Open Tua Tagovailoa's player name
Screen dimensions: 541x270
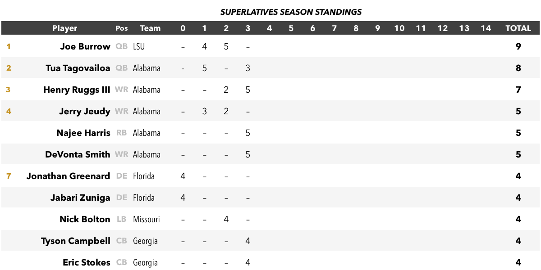coord(78,68)
